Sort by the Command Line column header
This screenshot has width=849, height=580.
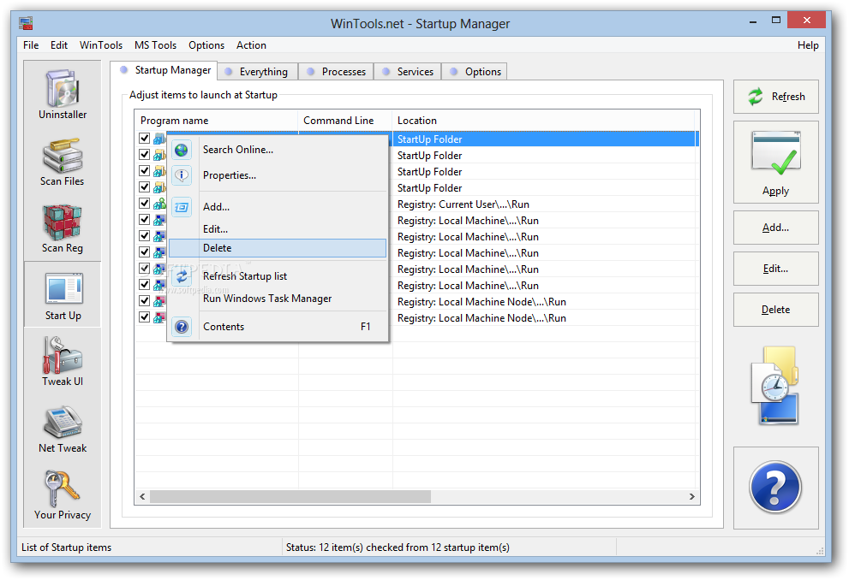pyautogui.click(x=345, y=121)
